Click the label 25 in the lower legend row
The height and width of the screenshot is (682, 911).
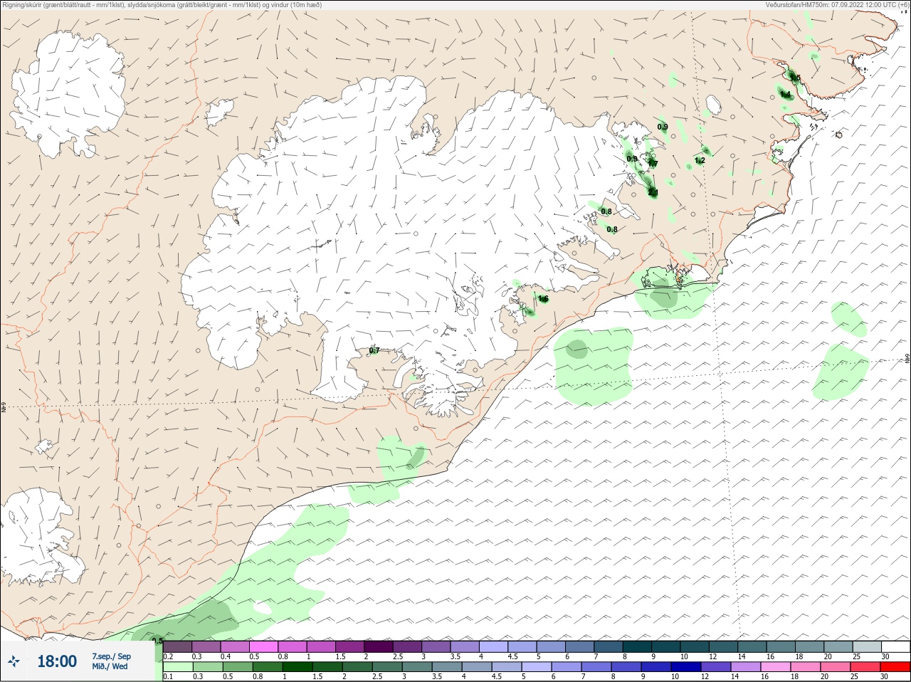[x=854, y=676]
